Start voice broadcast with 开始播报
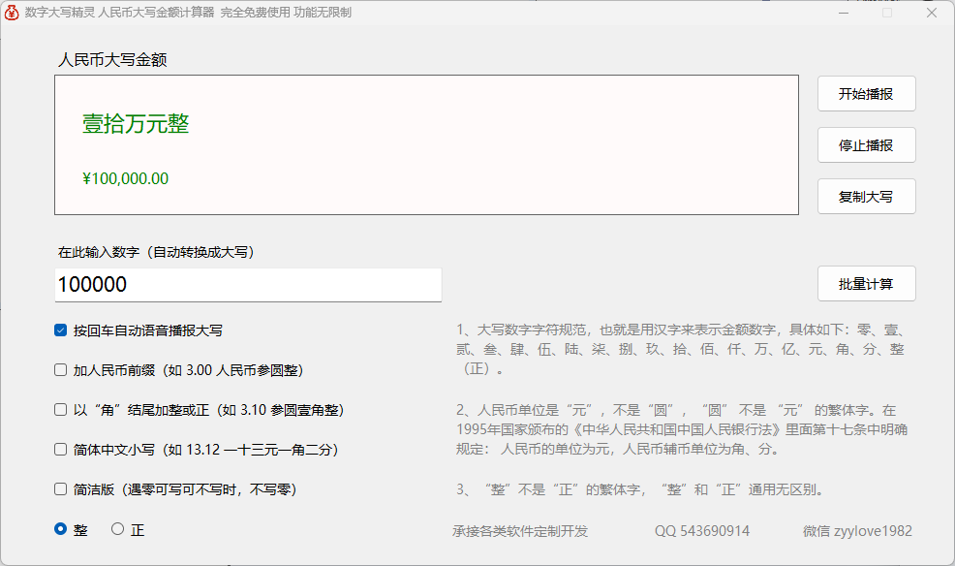 pos(866,94)
